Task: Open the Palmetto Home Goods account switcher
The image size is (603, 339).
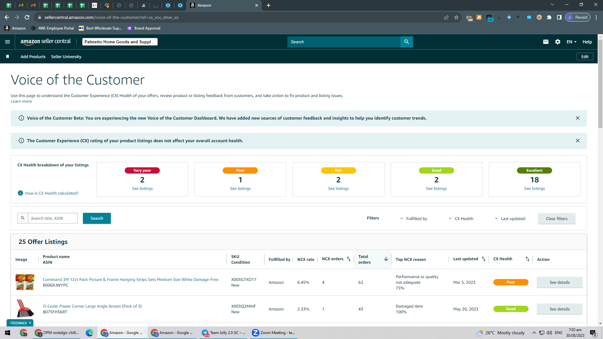Action: pos(120,42)
